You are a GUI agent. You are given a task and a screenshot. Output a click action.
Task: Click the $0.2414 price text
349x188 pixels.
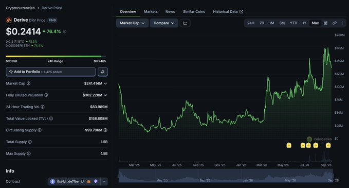(x=23, y=31)
